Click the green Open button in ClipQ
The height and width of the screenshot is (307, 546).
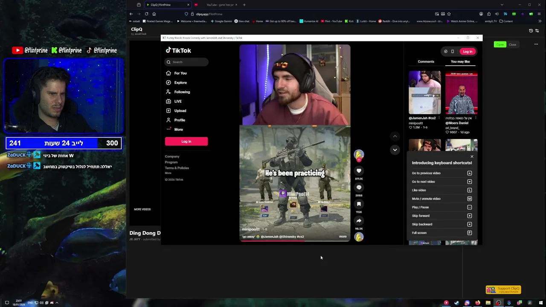(x=500, y=44)
